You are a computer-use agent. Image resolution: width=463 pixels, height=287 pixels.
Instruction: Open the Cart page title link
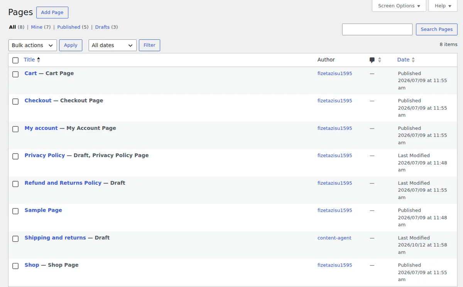click(x=31, y=73)
